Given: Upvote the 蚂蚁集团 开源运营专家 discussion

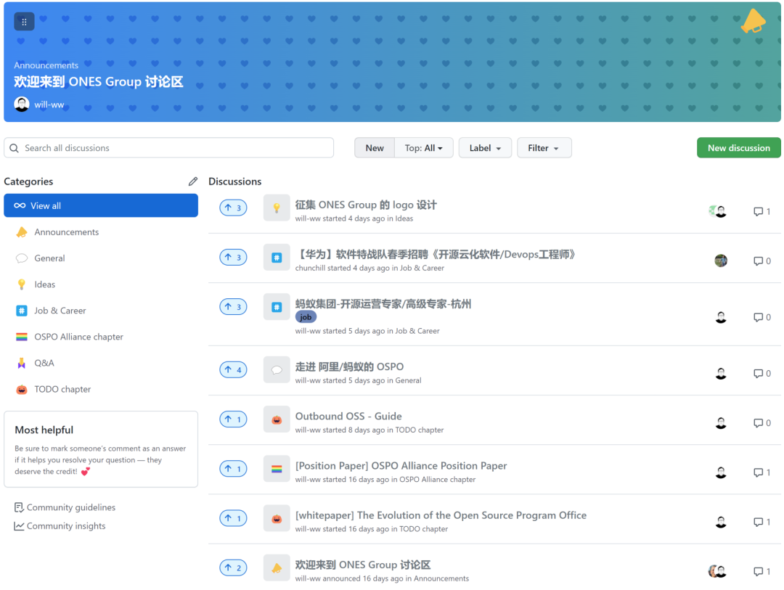Looking at the screenshot, I should (233, 306).
